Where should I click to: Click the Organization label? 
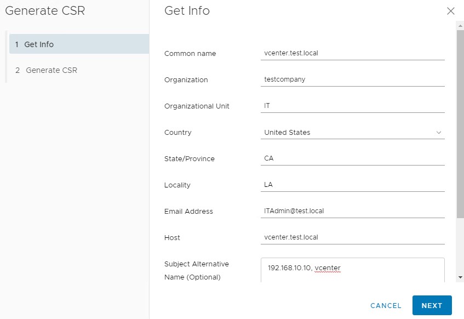[x=186, y=80]
